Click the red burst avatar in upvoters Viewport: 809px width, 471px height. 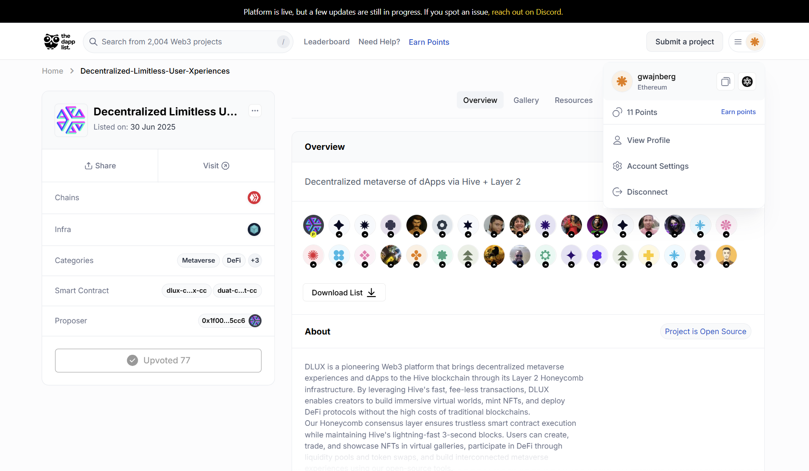tap(313, 255)
